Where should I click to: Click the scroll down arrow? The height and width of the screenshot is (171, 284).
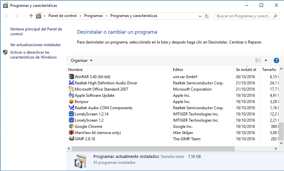281,143
